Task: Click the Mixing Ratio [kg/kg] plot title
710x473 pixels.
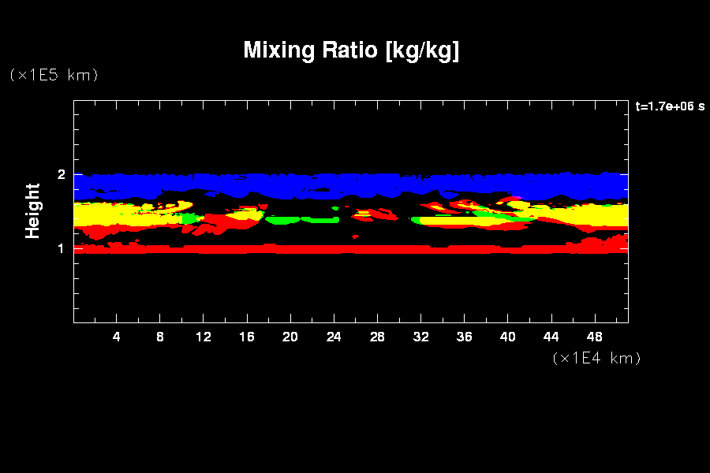Action: point(351,50)
